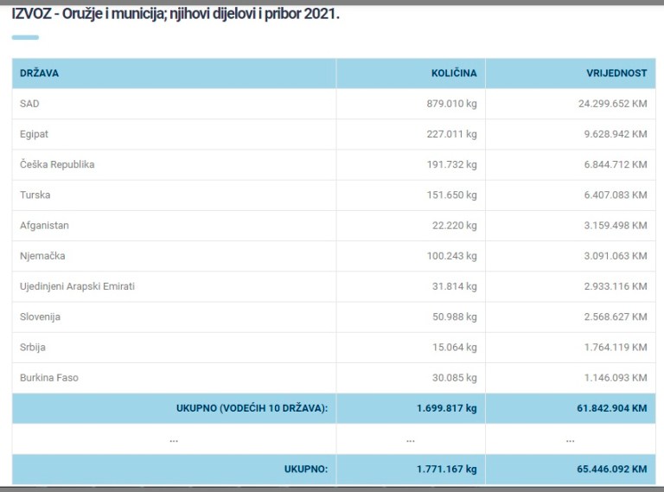Click the KOLIČINA column header
This screenshot has width=664, height=492.
coord(454,73)
